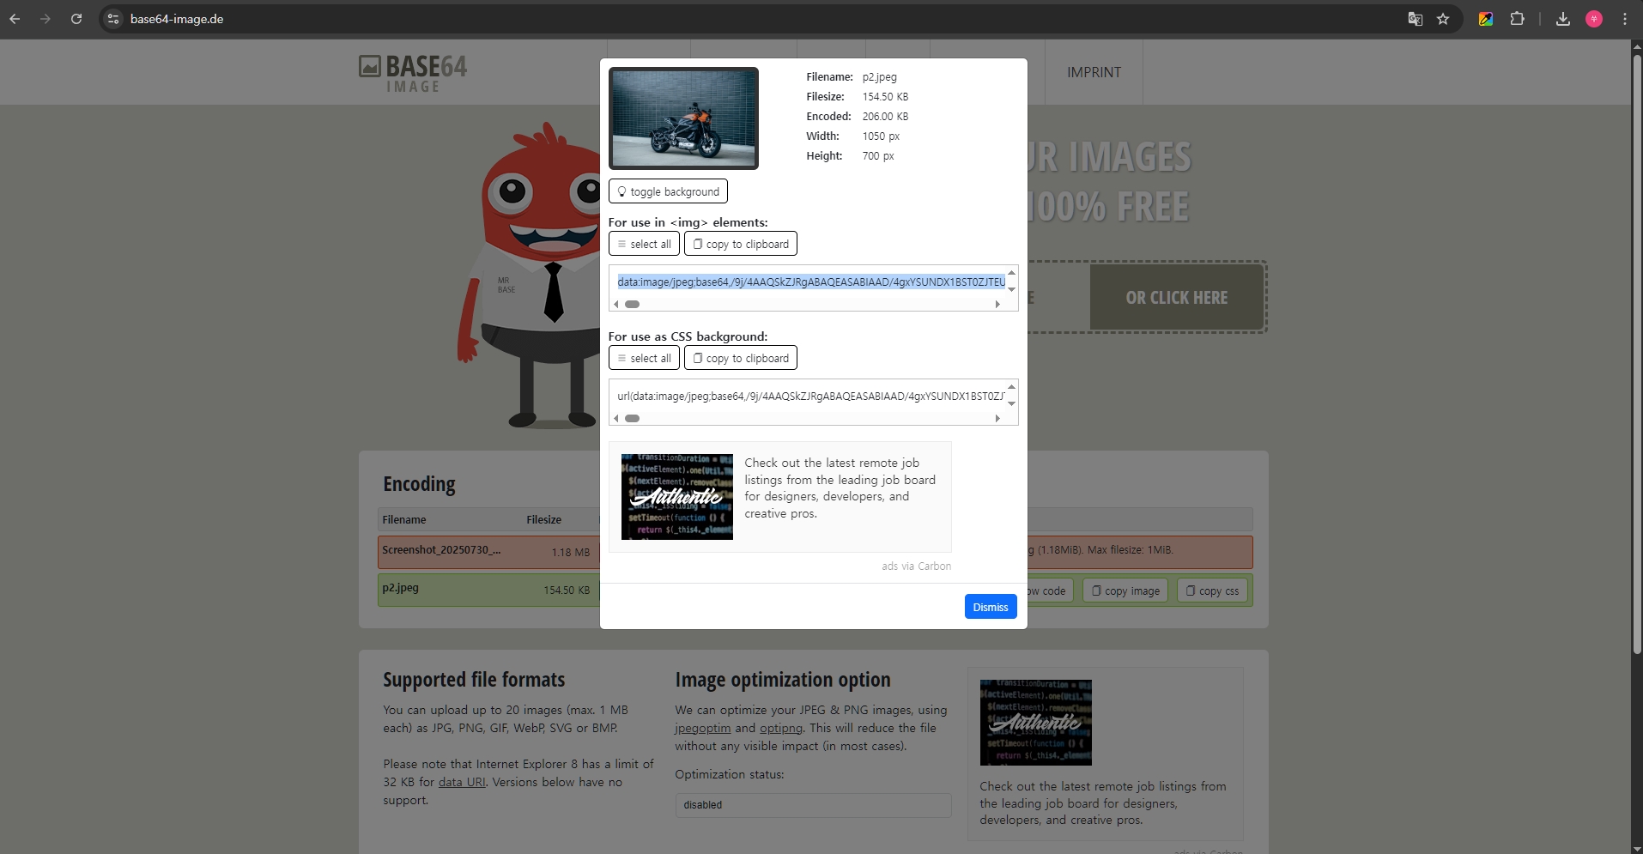Open Chrome three-dot menu
Image resolution: width=1643 pixels, height=854 pixels.
(1624, 19)
